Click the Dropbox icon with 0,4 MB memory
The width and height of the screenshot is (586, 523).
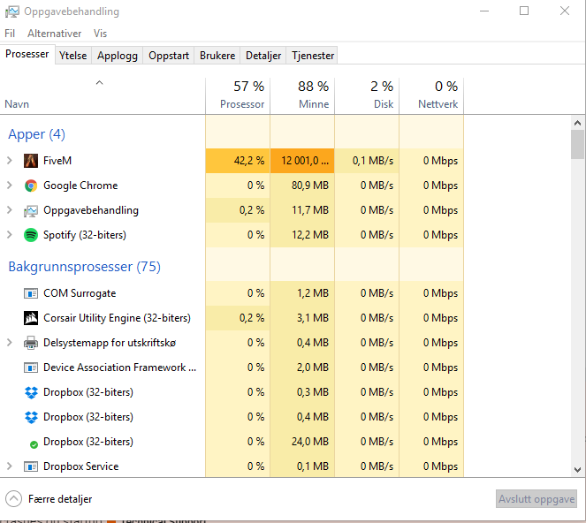(x=31, y=417)
